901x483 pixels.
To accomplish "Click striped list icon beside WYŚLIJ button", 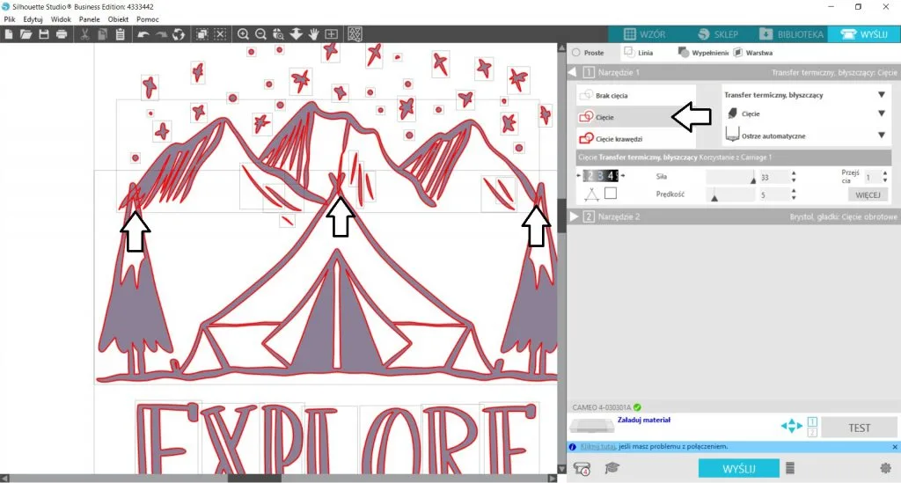I will (x=790, y=469).
